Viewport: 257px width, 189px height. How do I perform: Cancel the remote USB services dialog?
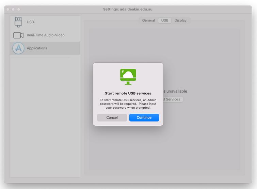tap(112, 117)
